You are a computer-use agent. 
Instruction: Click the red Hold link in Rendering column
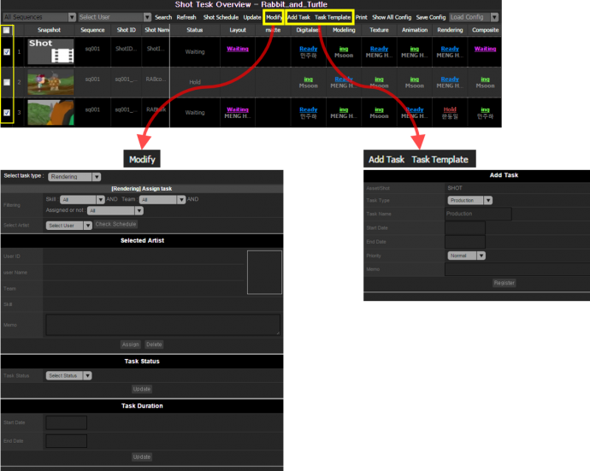pos(450,109)
